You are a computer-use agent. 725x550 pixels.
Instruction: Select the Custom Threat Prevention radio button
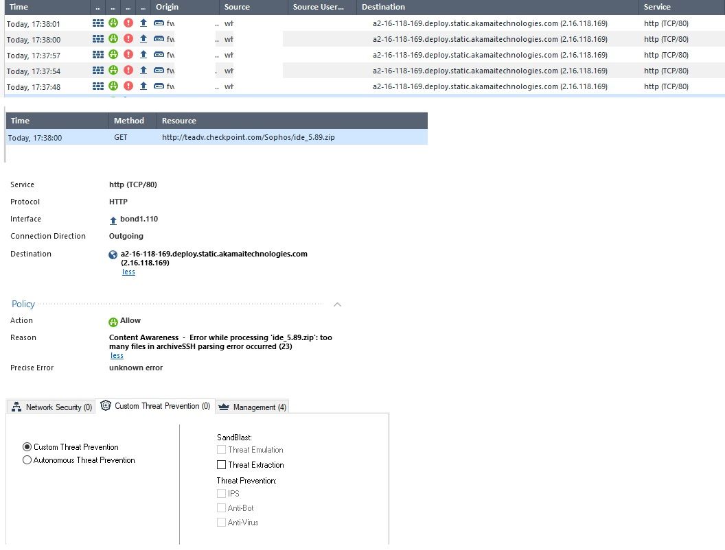pyautogui.click(x=27, y=446)
